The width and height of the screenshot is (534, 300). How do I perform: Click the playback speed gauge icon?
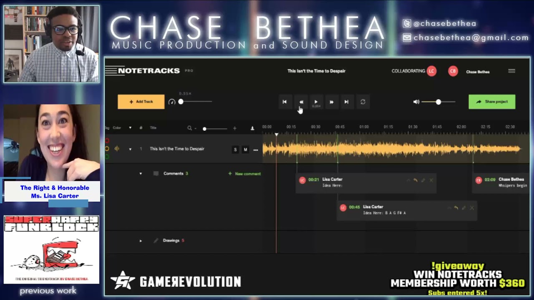point(172,102)
